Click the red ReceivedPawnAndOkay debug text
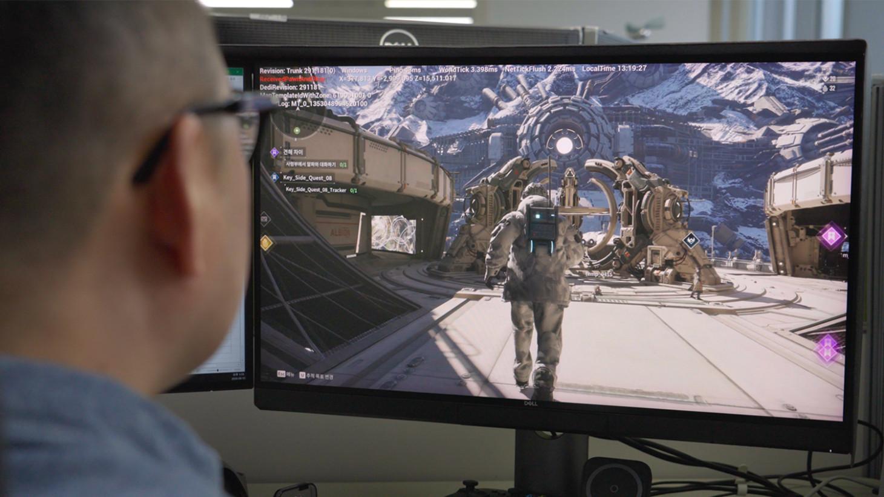884x497 pixels. tap(293, 79)
